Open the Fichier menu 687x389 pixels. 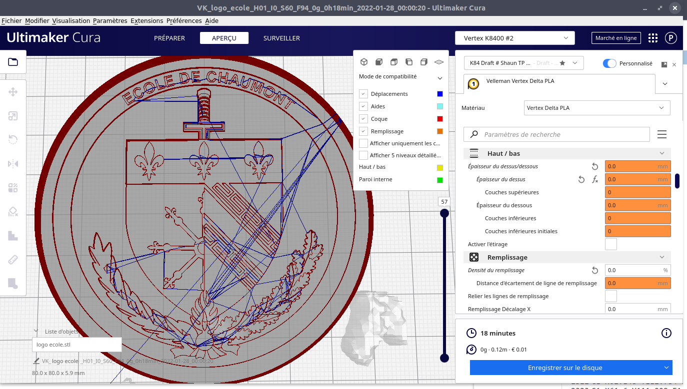tap(11, 20)
